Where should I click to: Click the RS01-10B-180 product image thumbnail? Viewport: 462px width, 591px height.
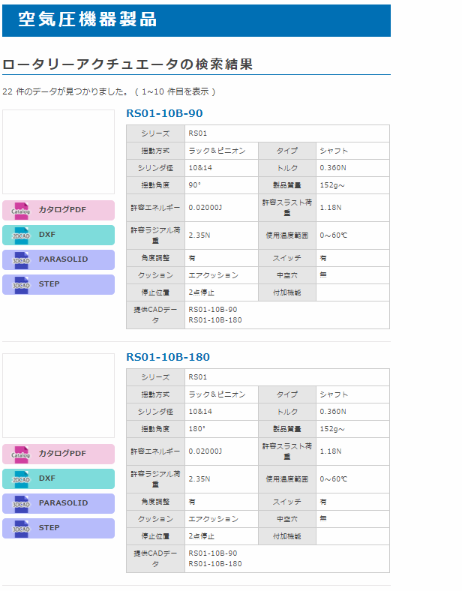[x=58, y=395]
